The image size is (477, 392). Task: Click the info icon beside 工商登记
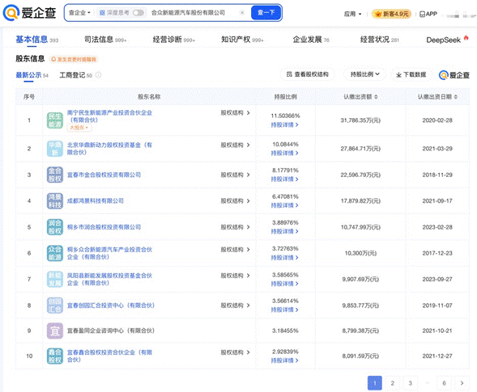[98, 75]
